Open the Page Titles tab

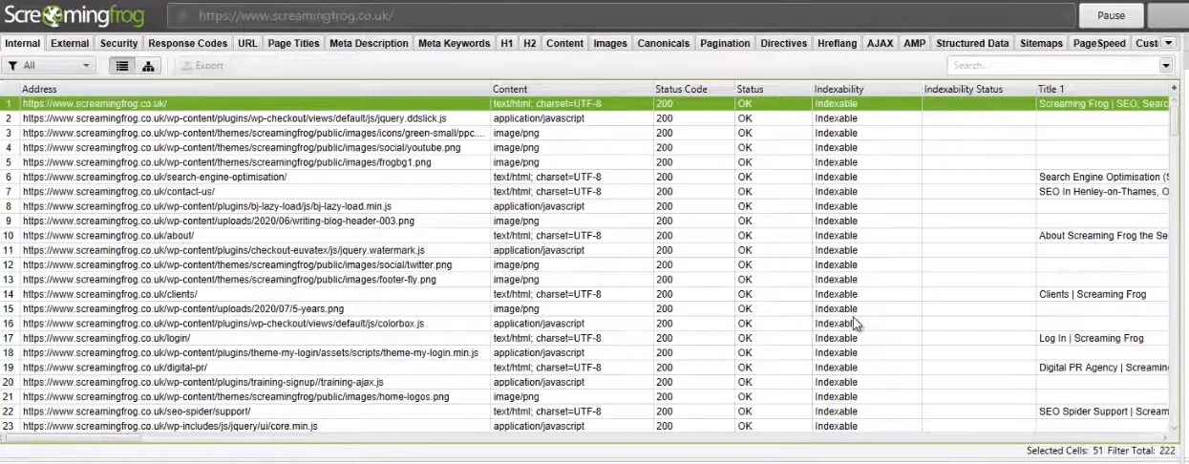[x=293, y=43]
